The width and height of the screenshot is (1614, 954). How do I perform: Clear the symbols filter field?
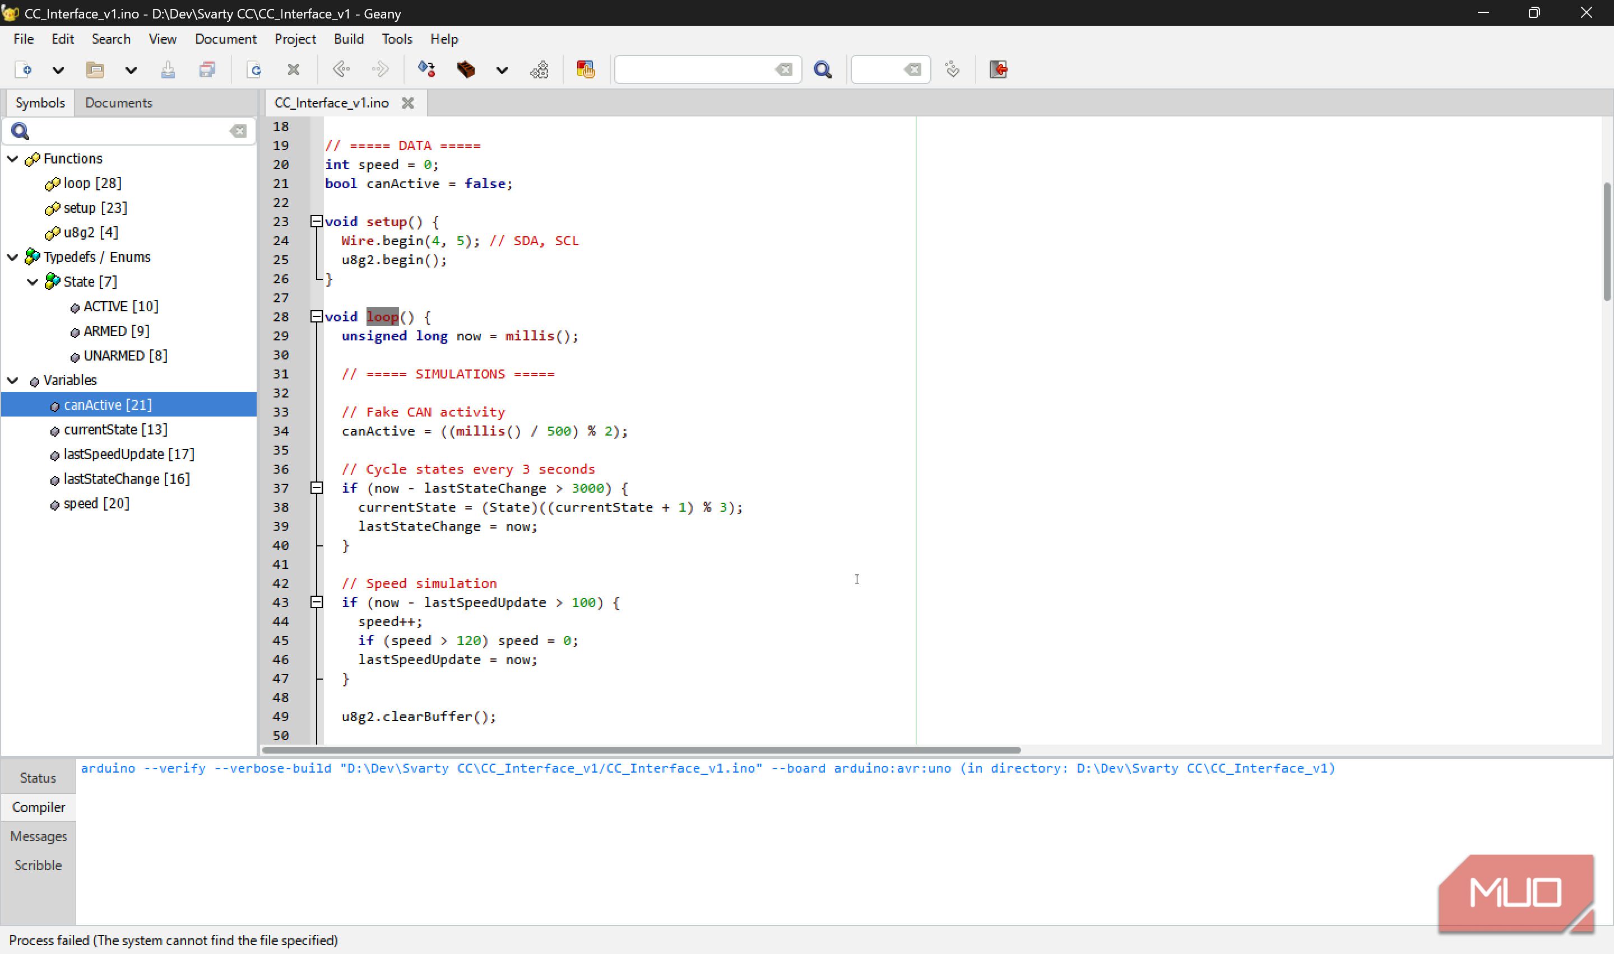(x=238, y=131)
